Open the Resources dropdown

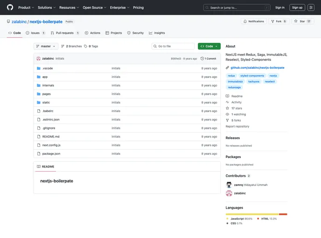pos(69,7)
